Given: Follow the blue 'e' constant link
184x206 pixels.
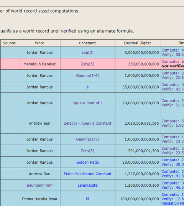Looking at the screenshot, I should [88, 87].
